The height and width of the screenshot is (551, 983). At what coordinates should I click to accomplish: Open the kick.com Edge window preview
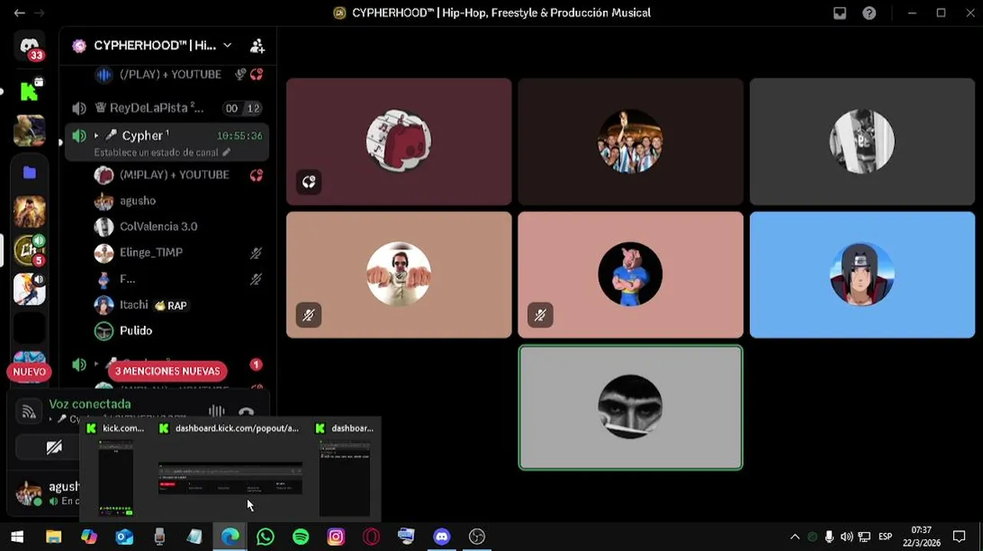click(x=115, y=468)
